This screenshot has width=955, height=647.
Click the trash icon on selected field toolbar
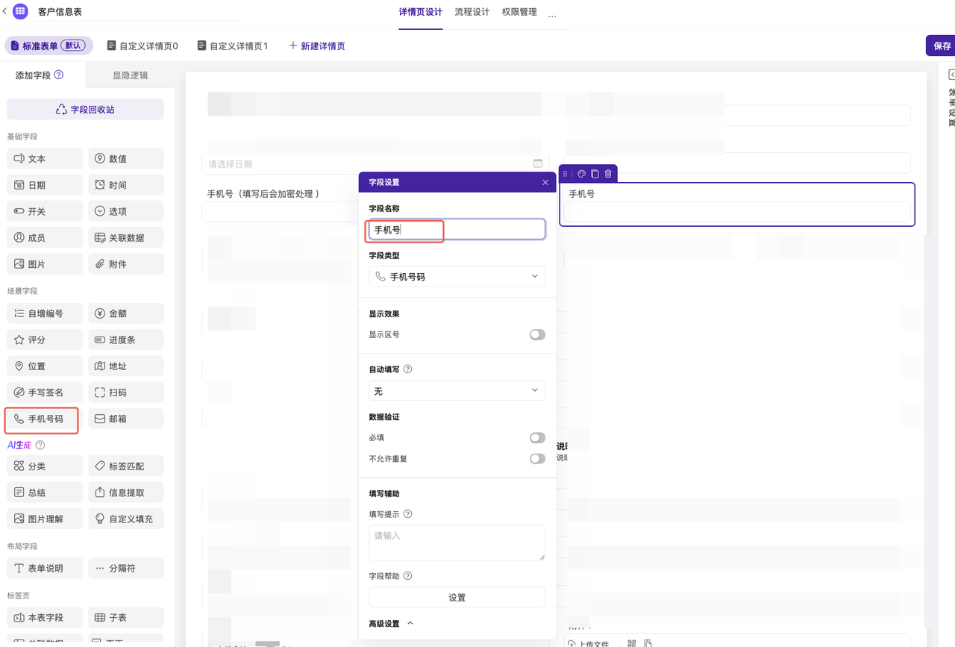tap(608, 174)
